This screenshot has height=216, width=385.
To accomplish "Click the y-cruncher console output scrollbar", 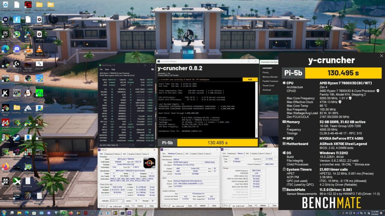I will tap(256, 109).
